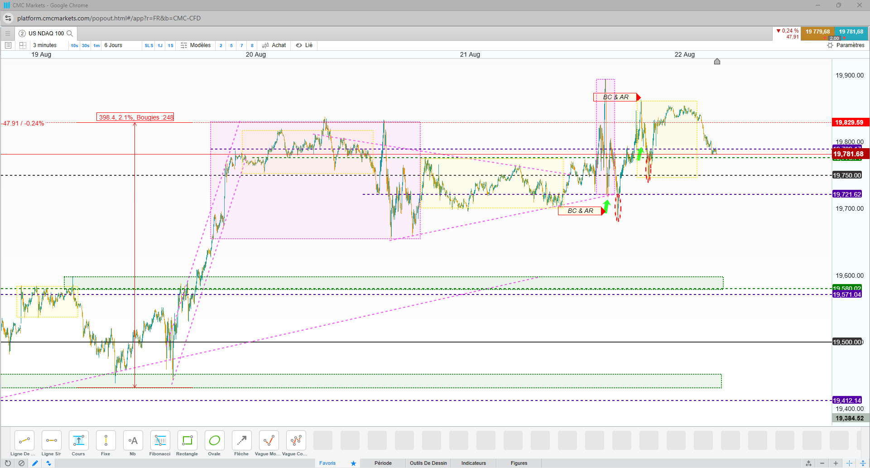Click the list panel icon left of timeframe
This screenshot has width=870, height=468.
pyautogui.click(x=8, y=45)
